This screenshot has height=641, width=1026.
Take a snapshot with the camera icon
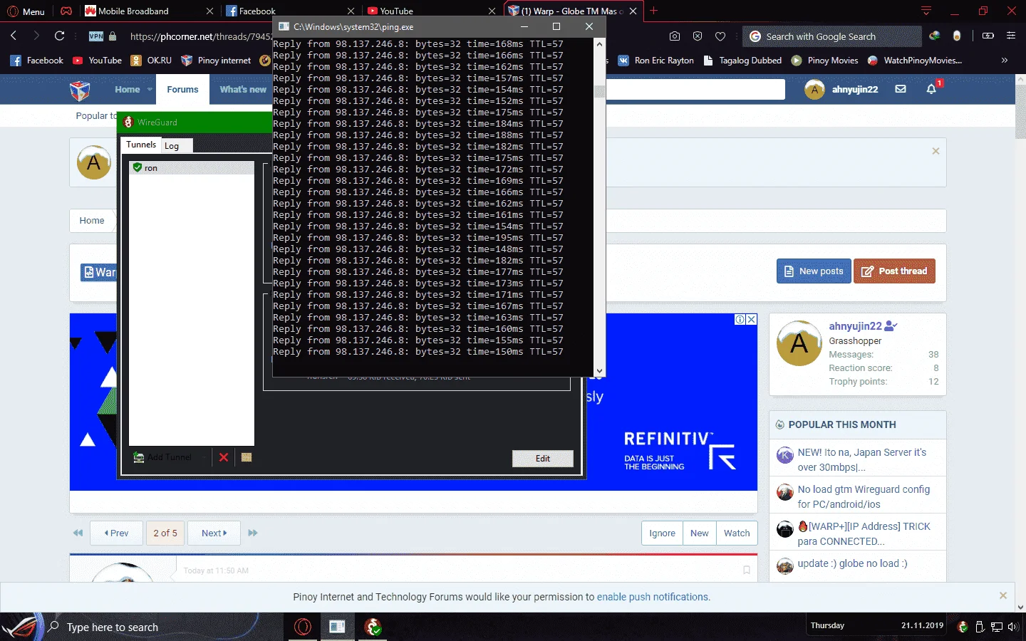pos(675,36)
